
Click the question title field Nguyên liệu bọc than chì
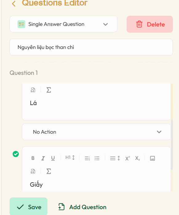pyautogui.click(x=91, y=47)
